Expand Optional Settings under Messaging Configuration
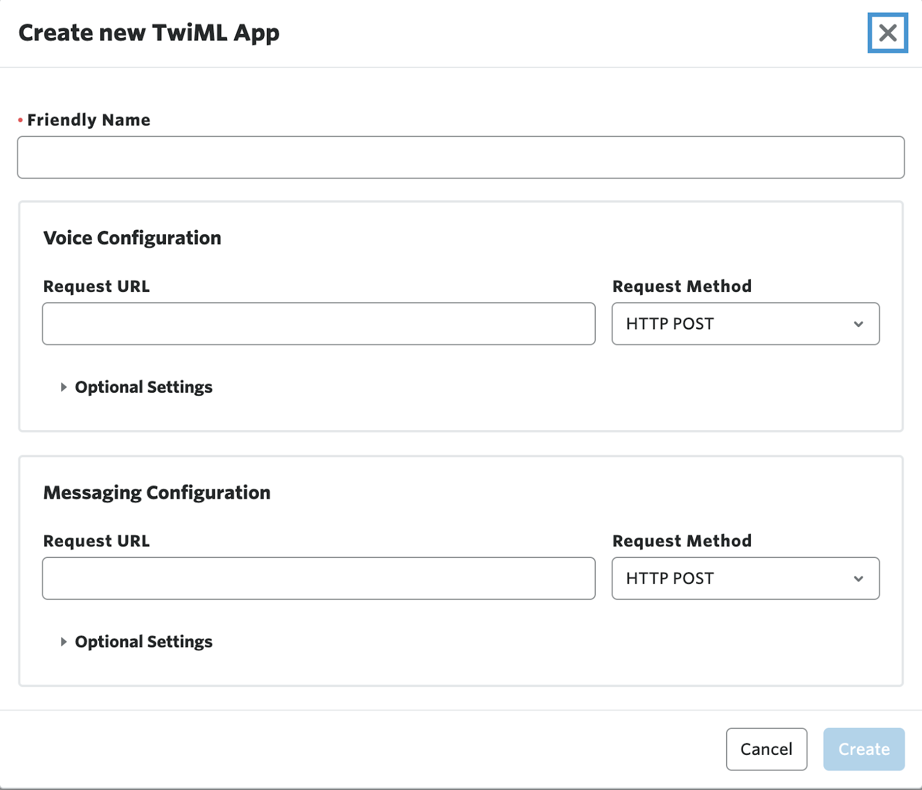 point(137,641)
